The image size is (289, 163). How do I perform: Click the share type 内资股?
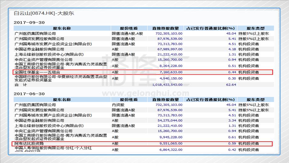pos(118,105)
